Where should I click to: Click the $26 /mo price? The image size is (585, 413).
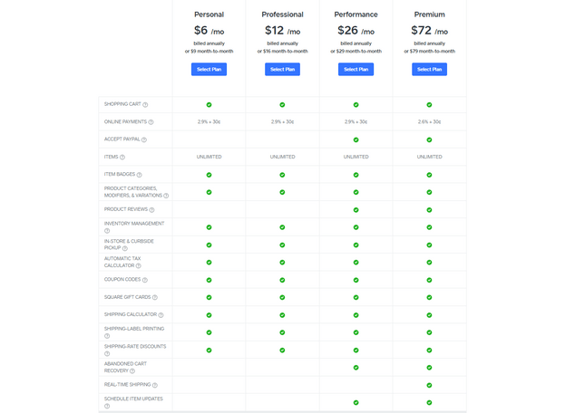click(x=356, y=30)
